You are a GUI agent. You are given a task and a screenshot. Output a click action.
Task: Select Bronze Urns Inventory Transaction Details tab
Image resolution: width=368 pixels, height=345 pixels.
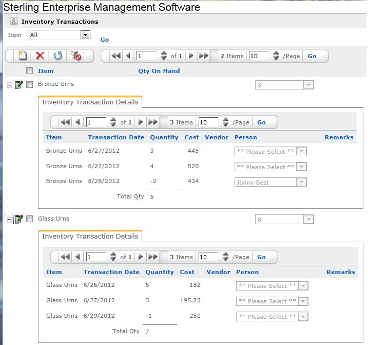(90, 102)
